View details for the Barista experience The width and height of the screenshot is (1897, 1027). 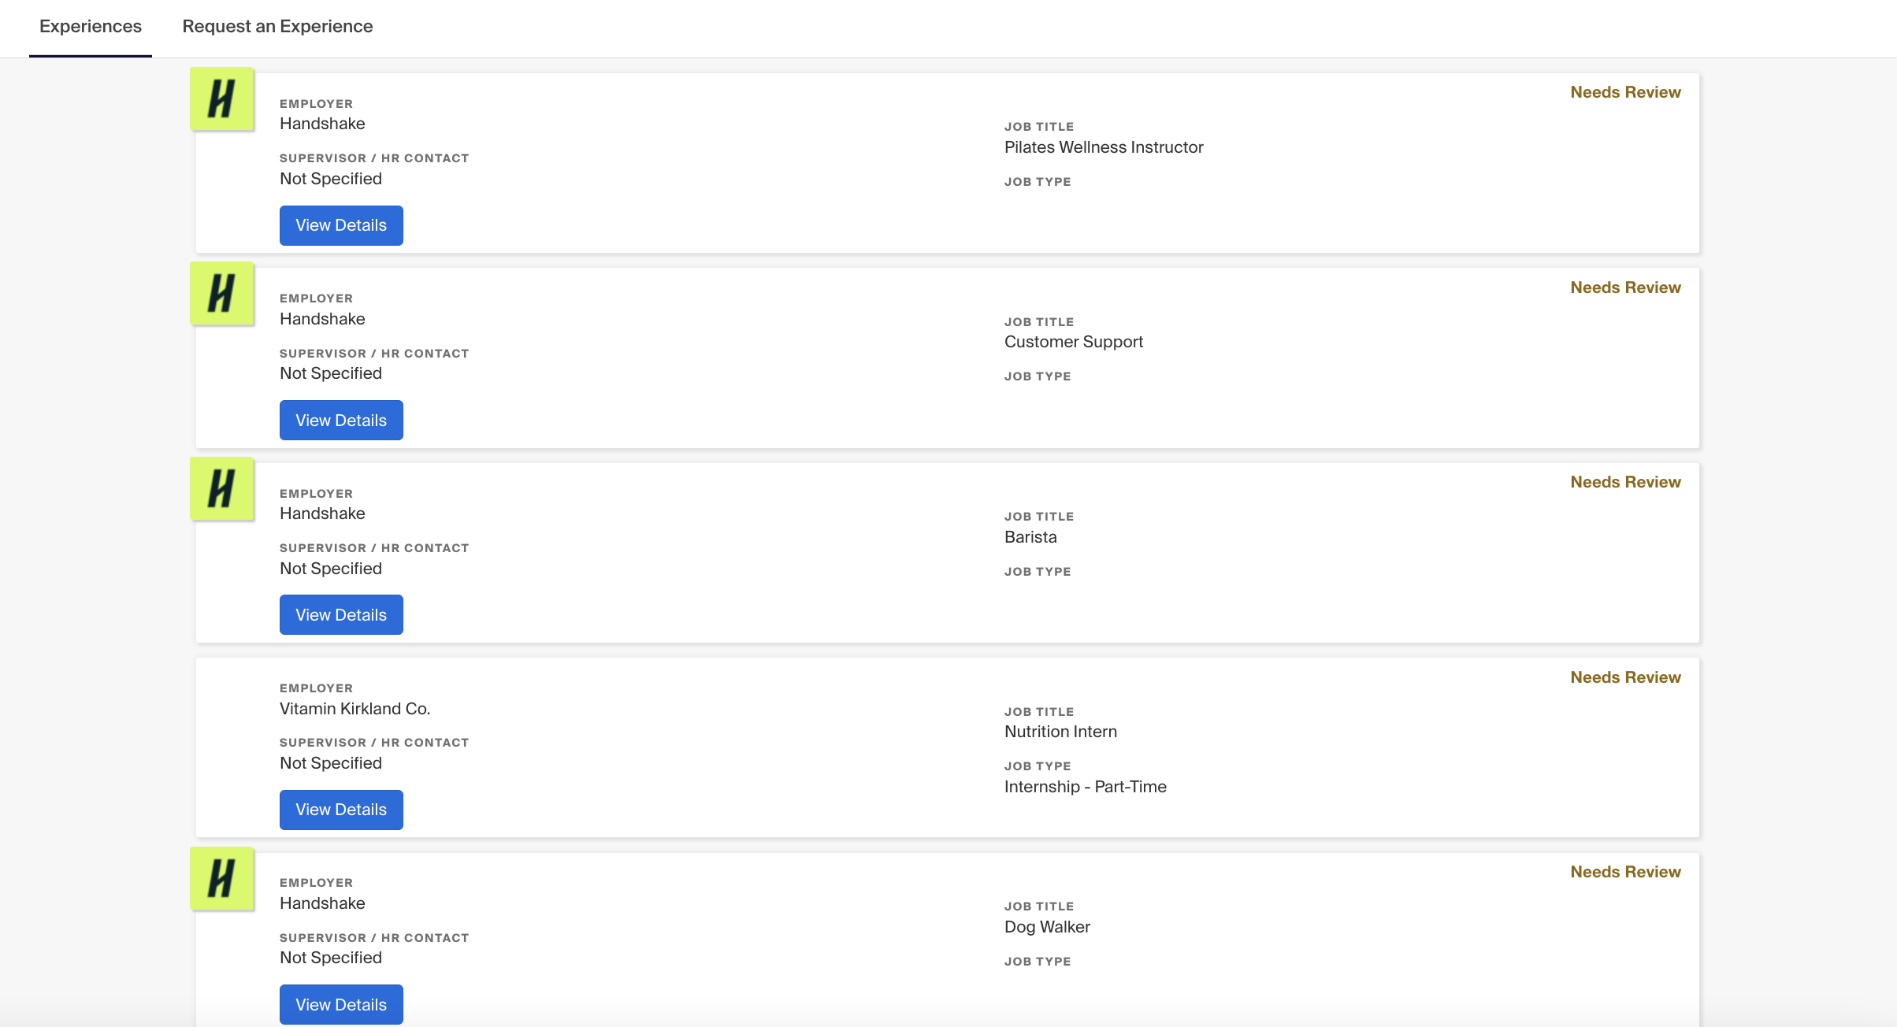coord(341,614)
